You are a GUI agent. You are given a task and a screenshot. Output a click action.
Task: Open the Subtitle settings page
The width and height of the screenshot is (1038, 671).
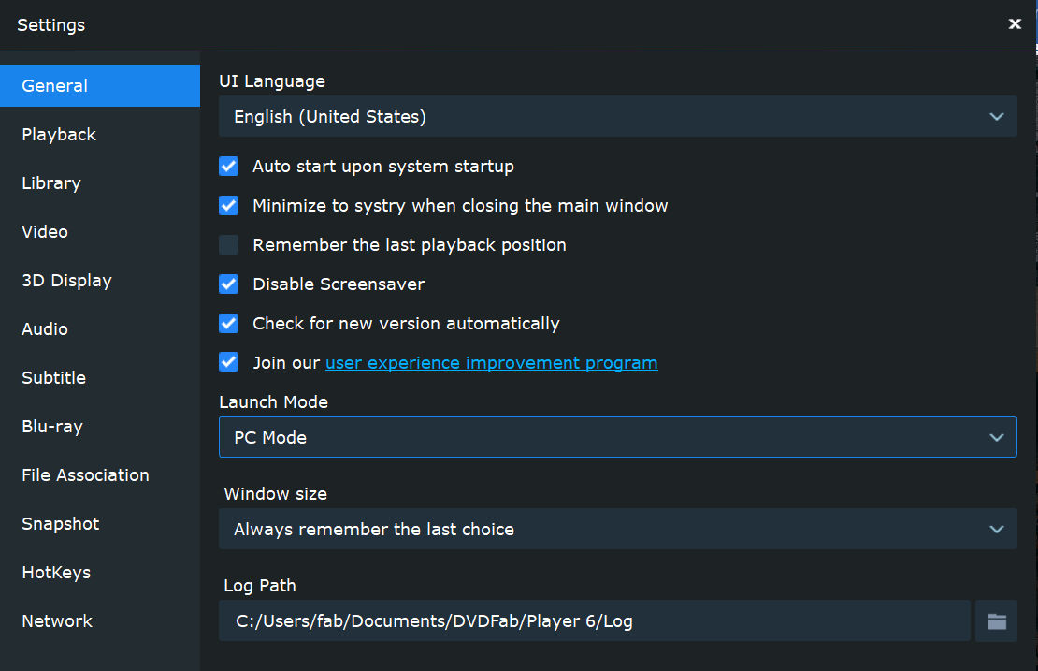(53, 378)
